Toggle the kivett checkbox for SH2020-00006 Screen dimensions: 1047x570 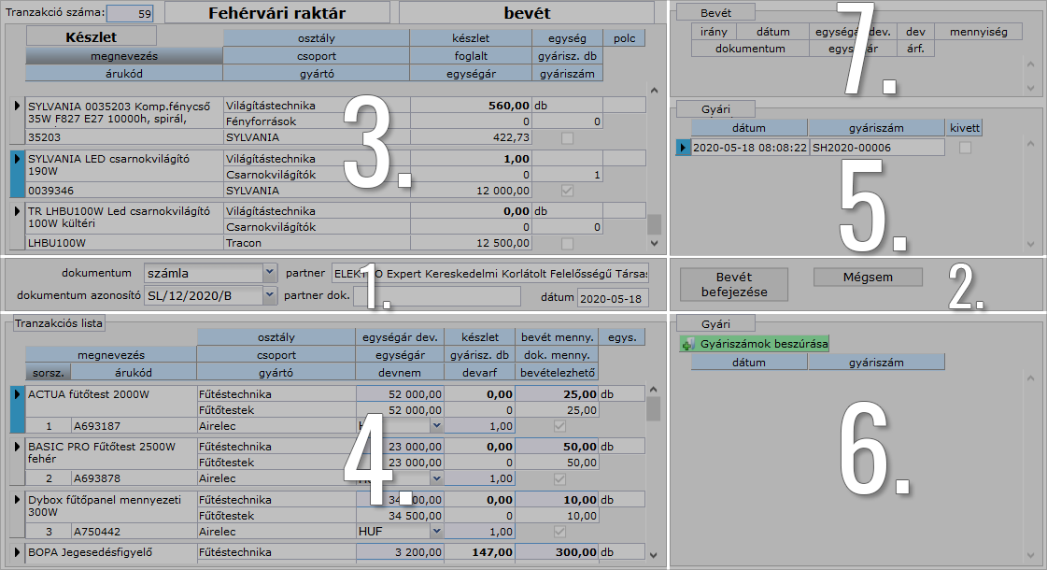pyautogui.click(x=965, y=148)
